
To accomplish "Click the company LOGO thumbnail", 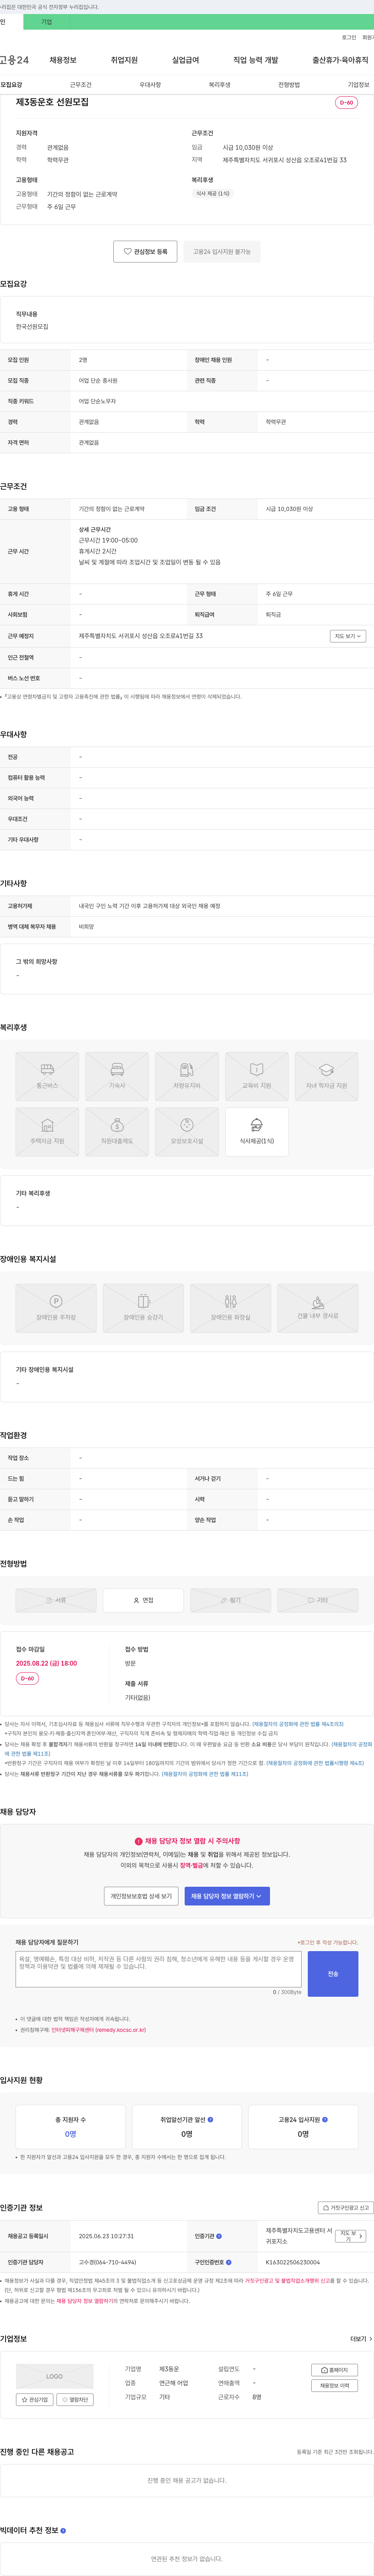I will [55, 2376].
